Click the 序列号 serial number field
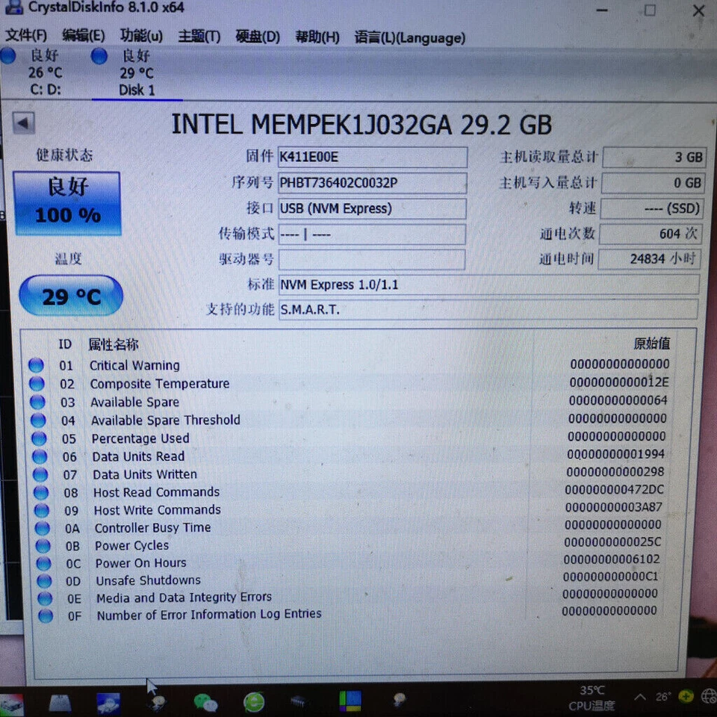This screenshot has height=717, width=717. (372, 183)
